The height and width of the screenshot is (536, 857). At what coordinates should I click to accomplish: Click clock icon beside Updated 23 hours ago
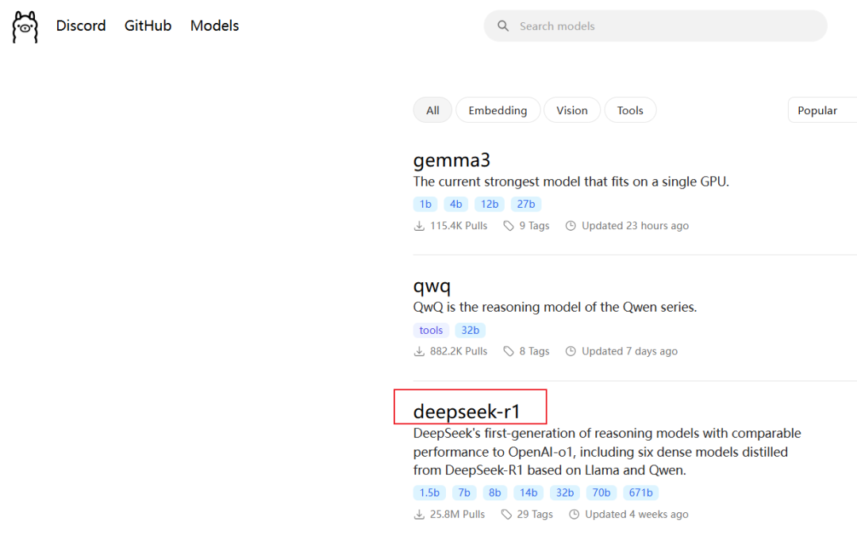coord(571,226)
